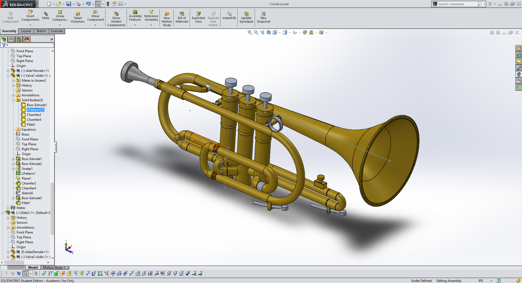Open Hide/Show Items glasses dropdown
Screen dimensions: 522x283
(300, 33)
